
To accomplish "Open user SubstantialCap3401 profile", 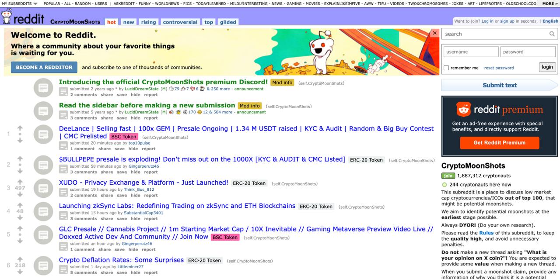I will coord(143,213).
